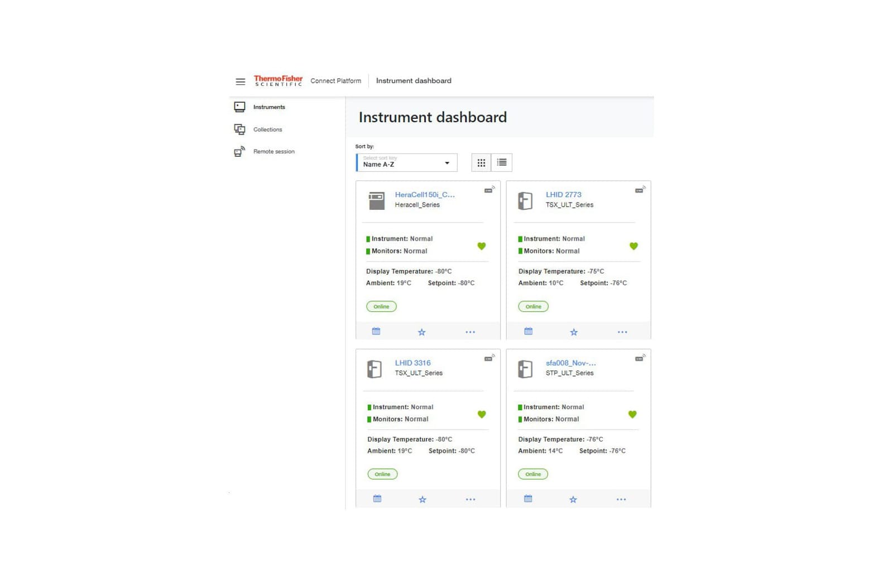883x581 pixels.
Task: Open more options on HeraCell150i card
Action: coord(471,332)
